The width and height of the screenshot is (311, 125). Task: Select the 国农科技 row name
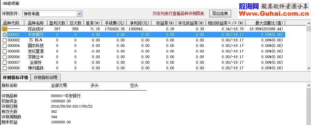[x=36, y=46]
